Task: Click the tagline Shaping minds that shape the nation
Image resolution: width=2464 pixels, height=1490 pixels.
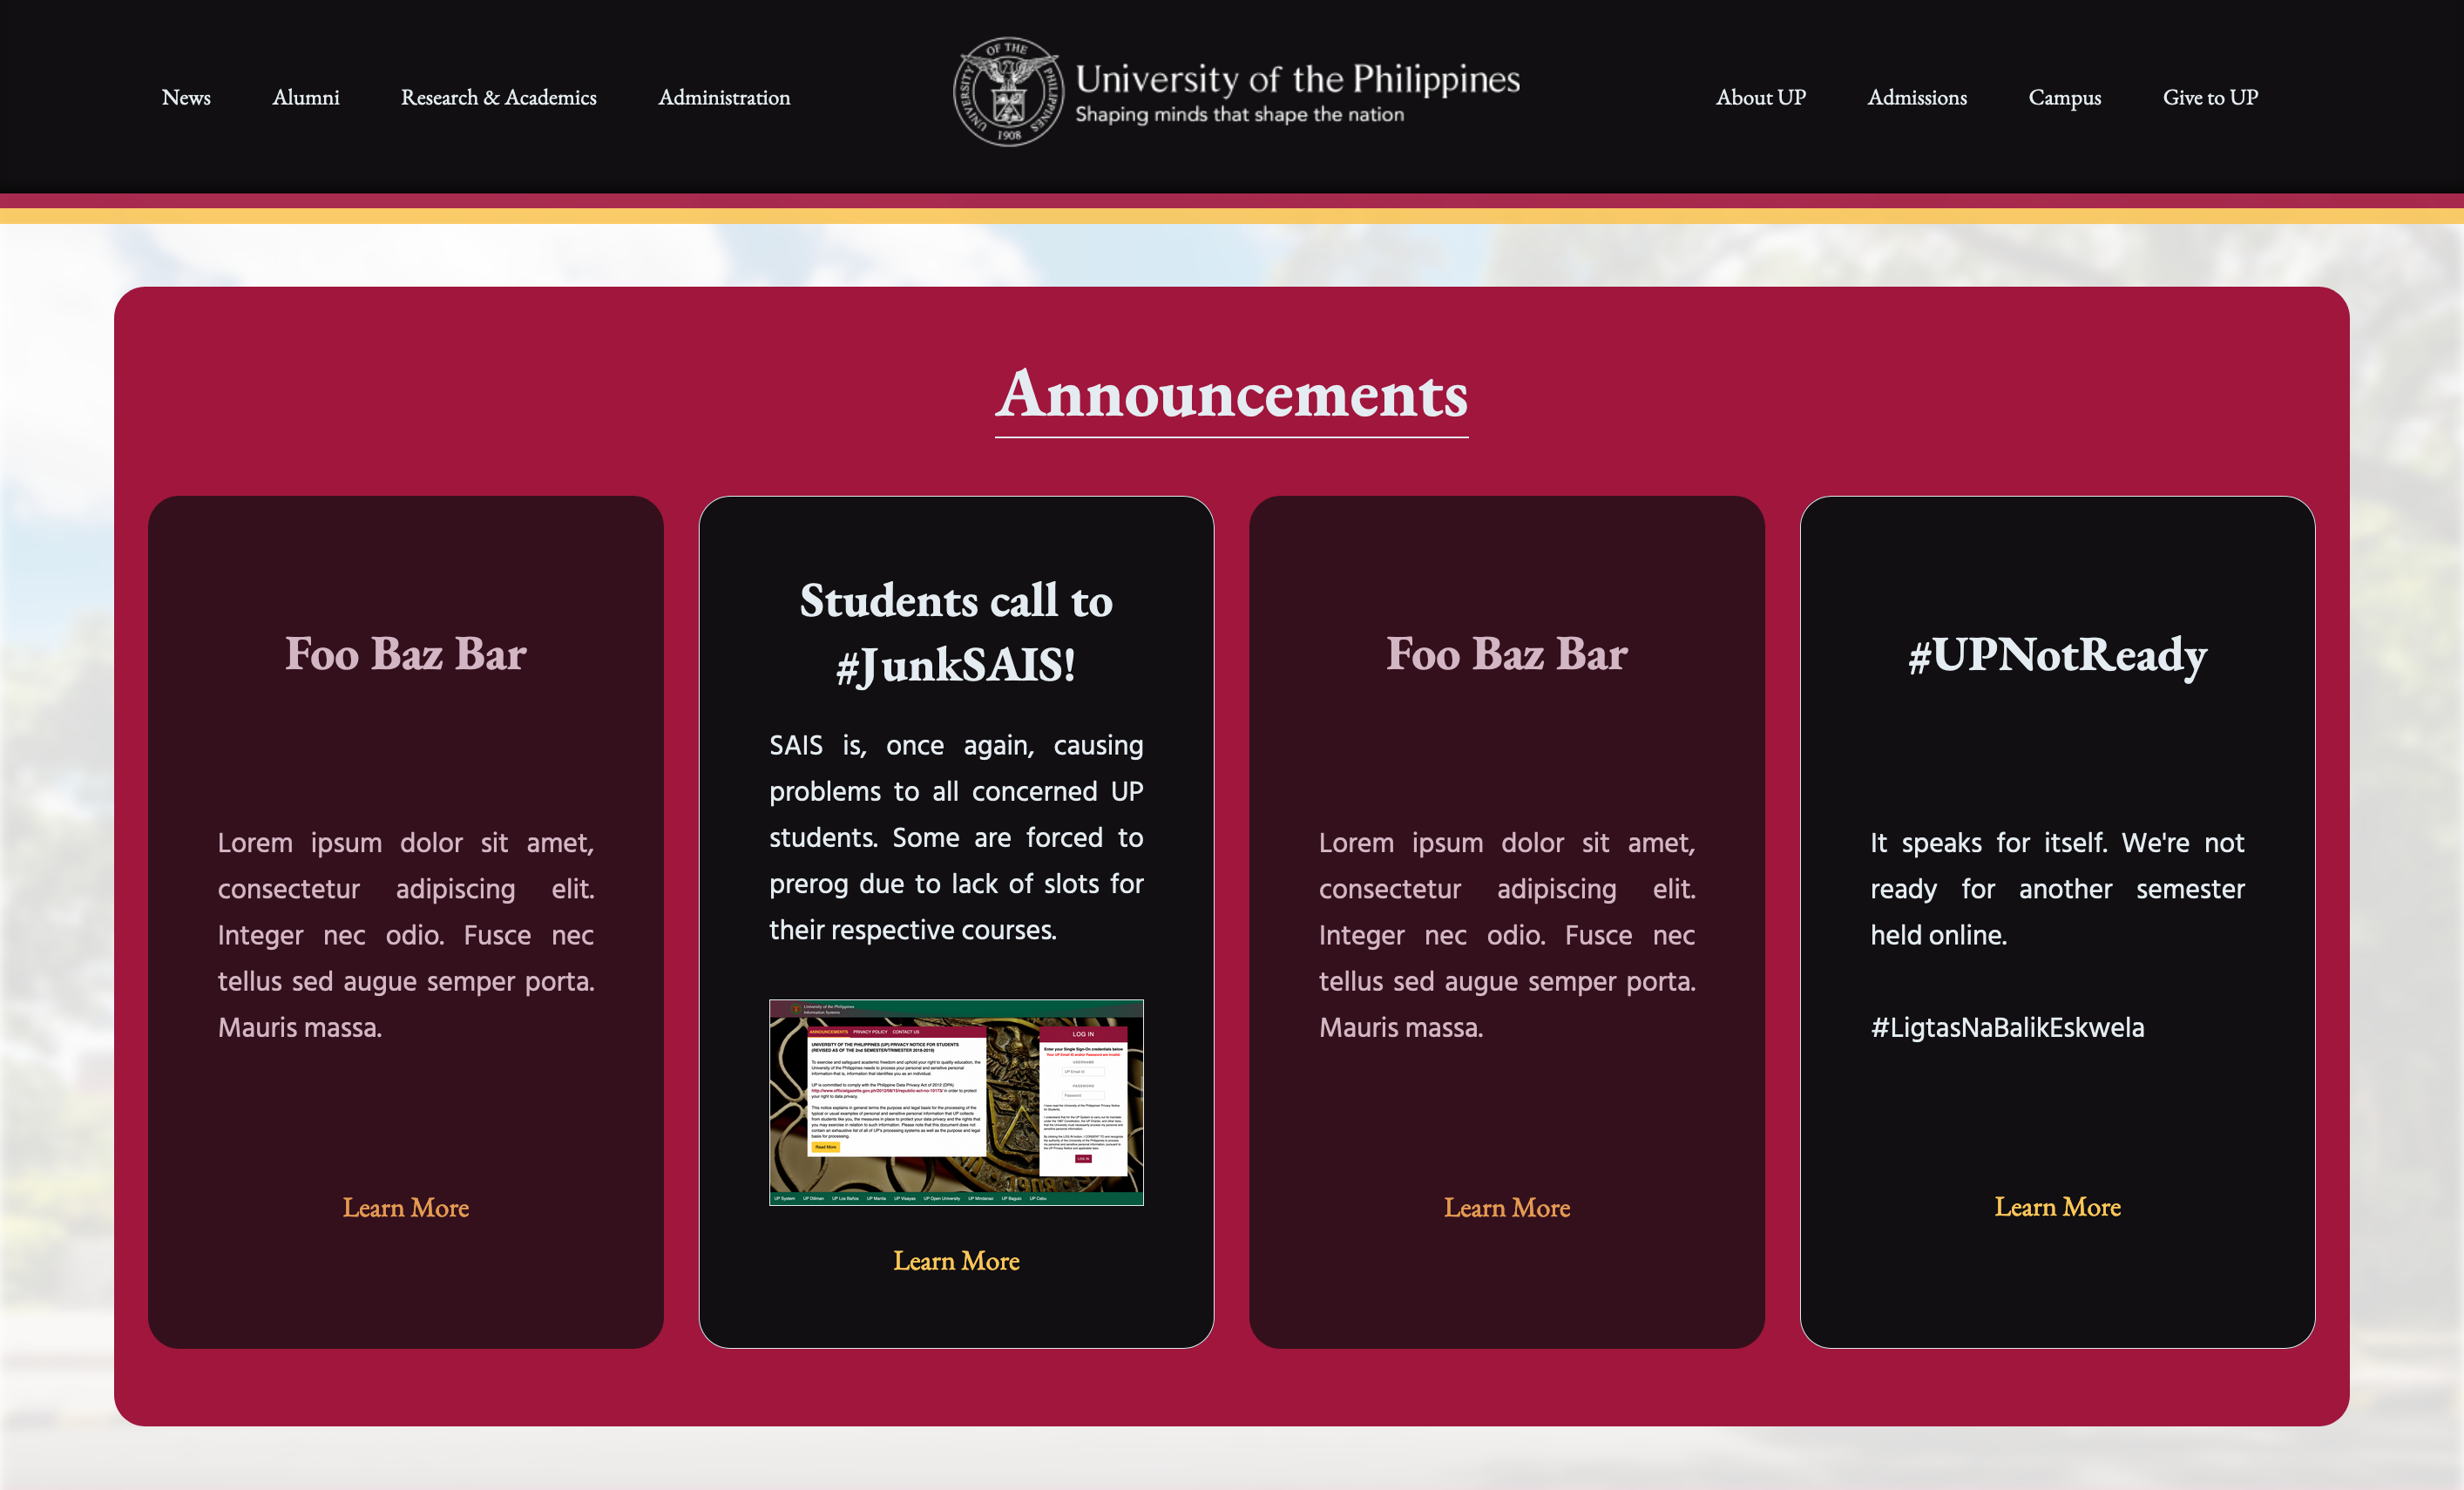Action: [1239, 115]
